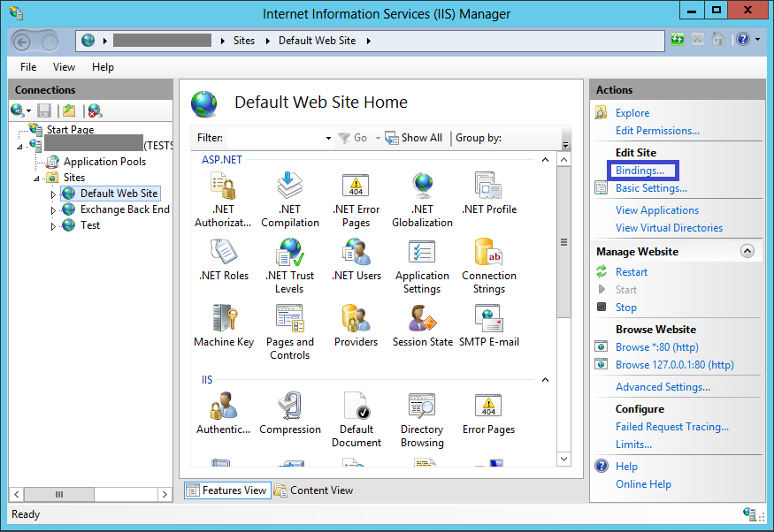Collapse the server tree node
This screenshot has height=532, width=774.
click(19, 147)
